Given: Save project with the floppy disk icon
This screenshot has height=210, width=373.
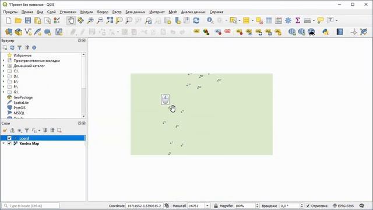Looking at the screenshot, I should coord(28,20).
